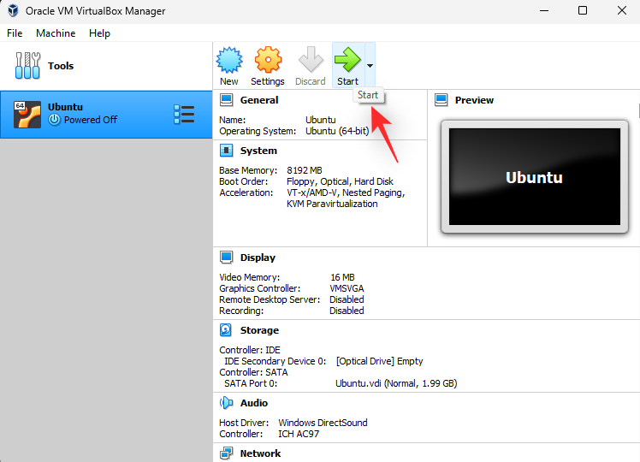Click the Network section header
This screenshot has height=462, width=640.
click(260, 453)
